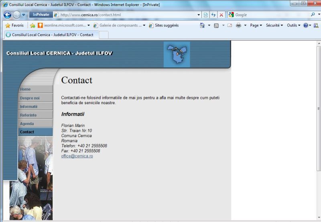This screenshot has height=222, width=321.
Task: Open the Outils menu
Action: [x=294, y=25]
